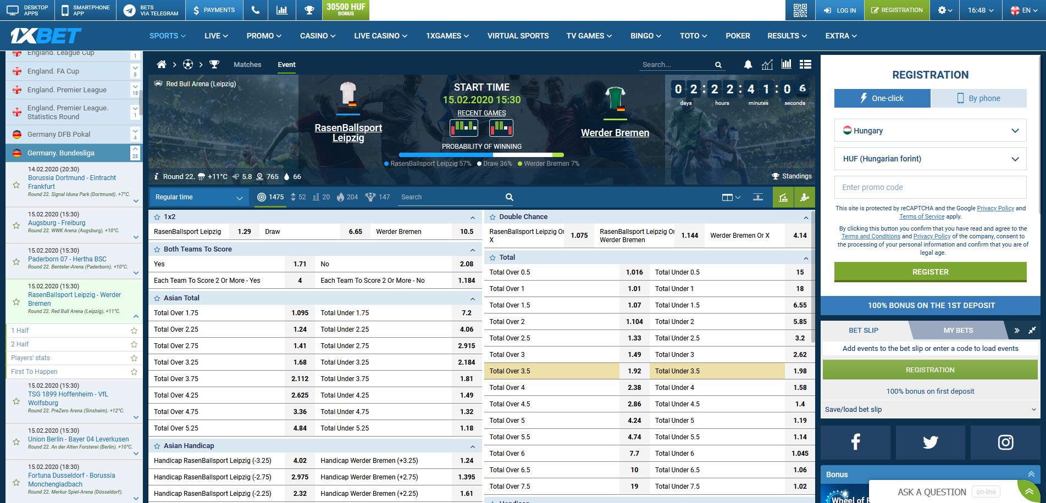This screenshot has height=503, width=1046.
Task: Collapse all markets icon in filter bar
Action: [758, 197]
